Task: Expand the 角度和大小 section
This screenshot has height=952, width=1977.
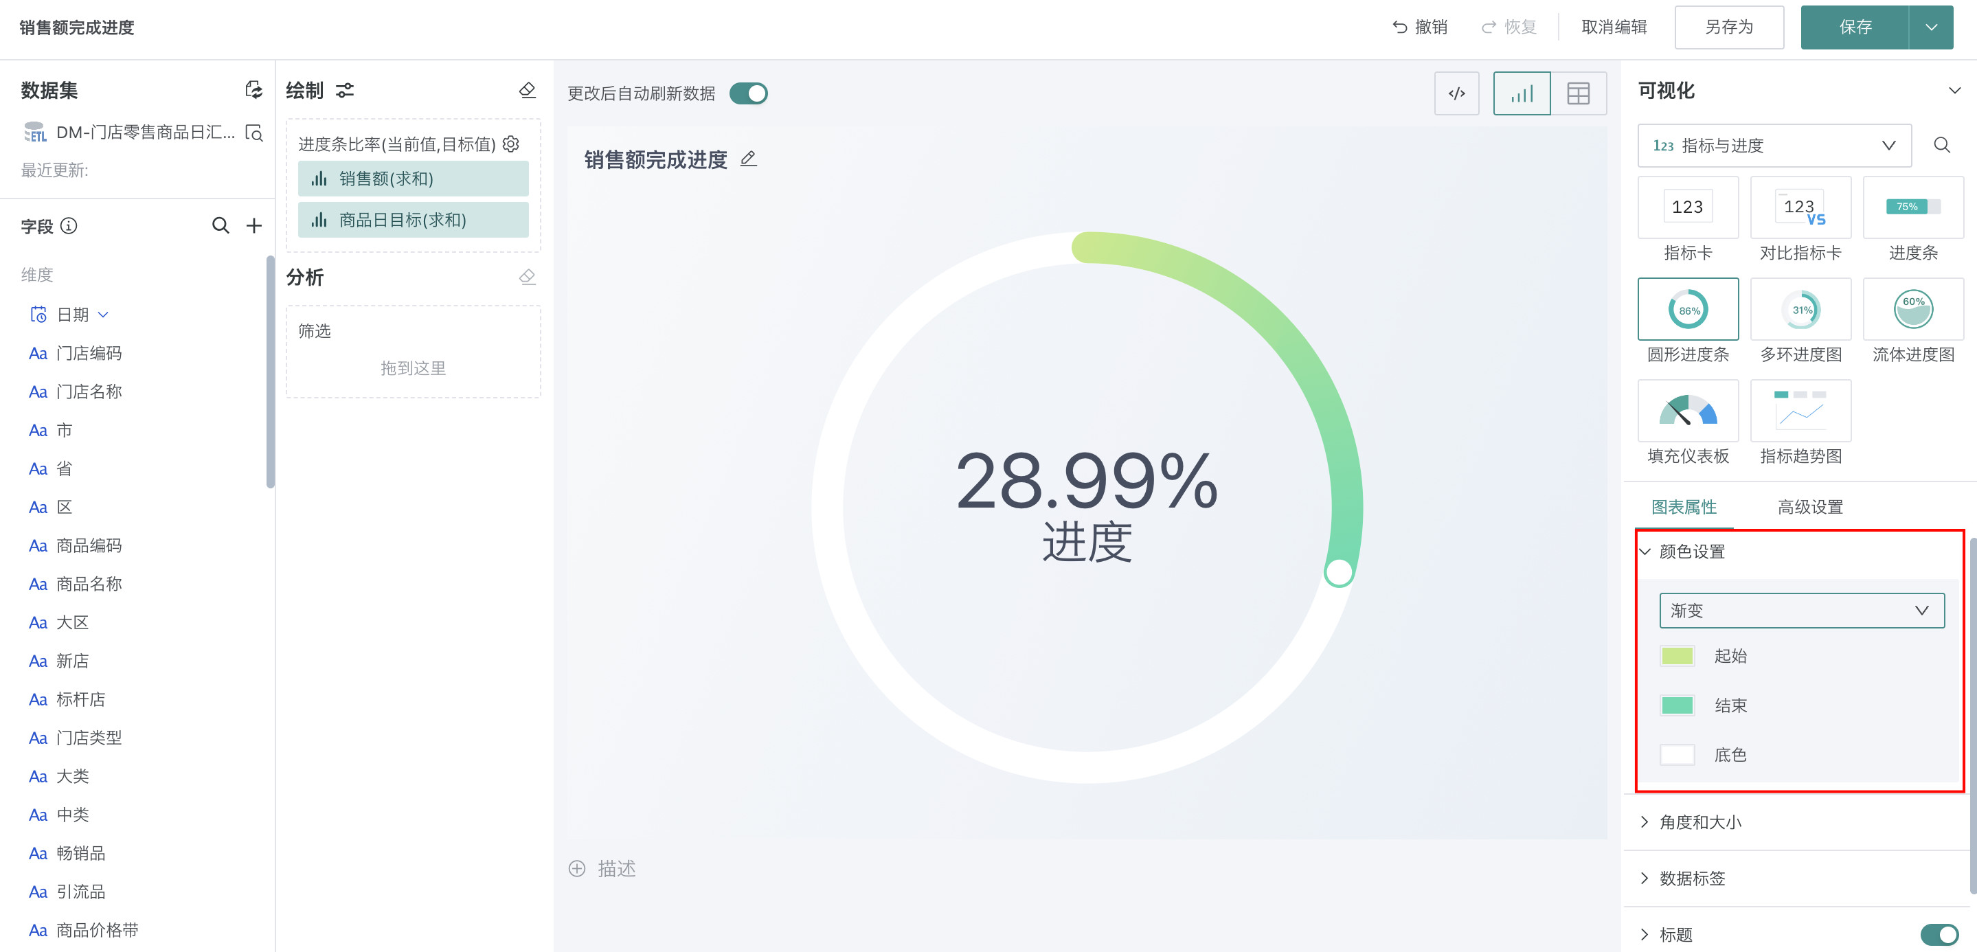Action: point(1701,821)
